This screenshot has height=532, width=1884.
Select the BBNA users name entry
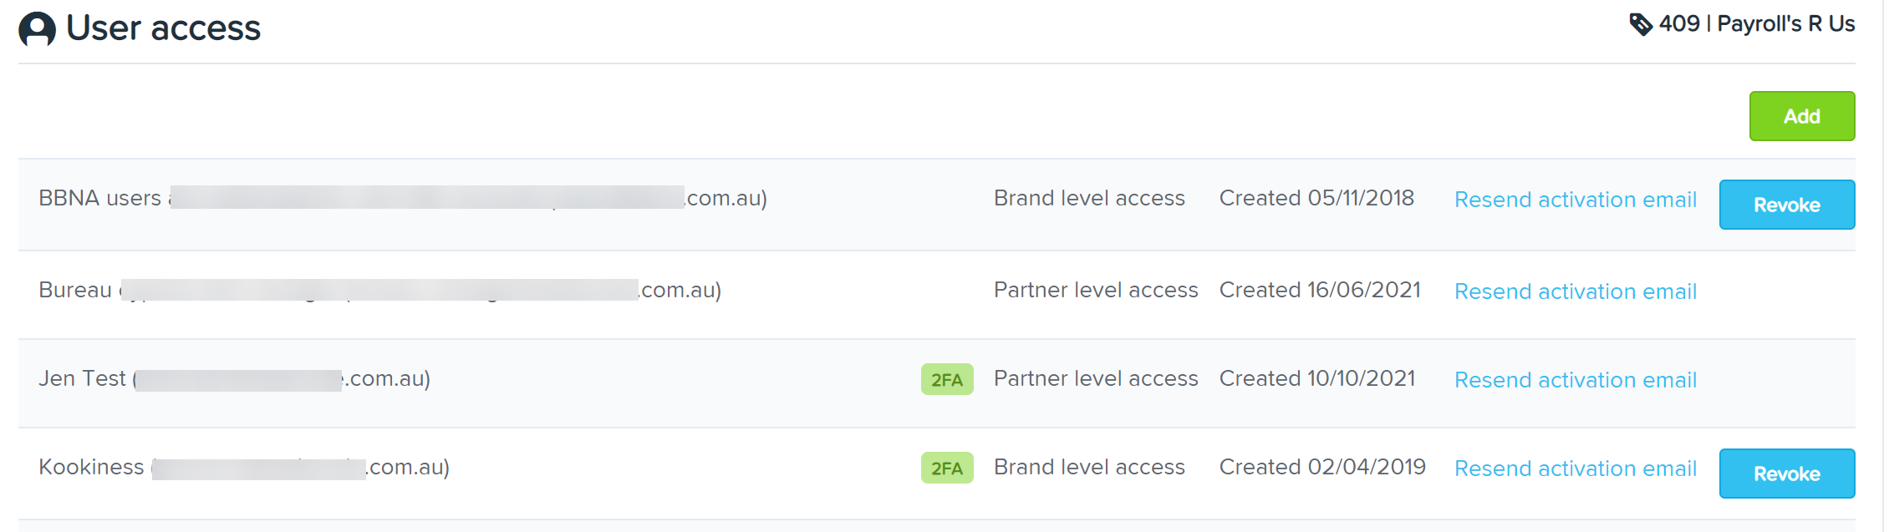click(403, 198)
